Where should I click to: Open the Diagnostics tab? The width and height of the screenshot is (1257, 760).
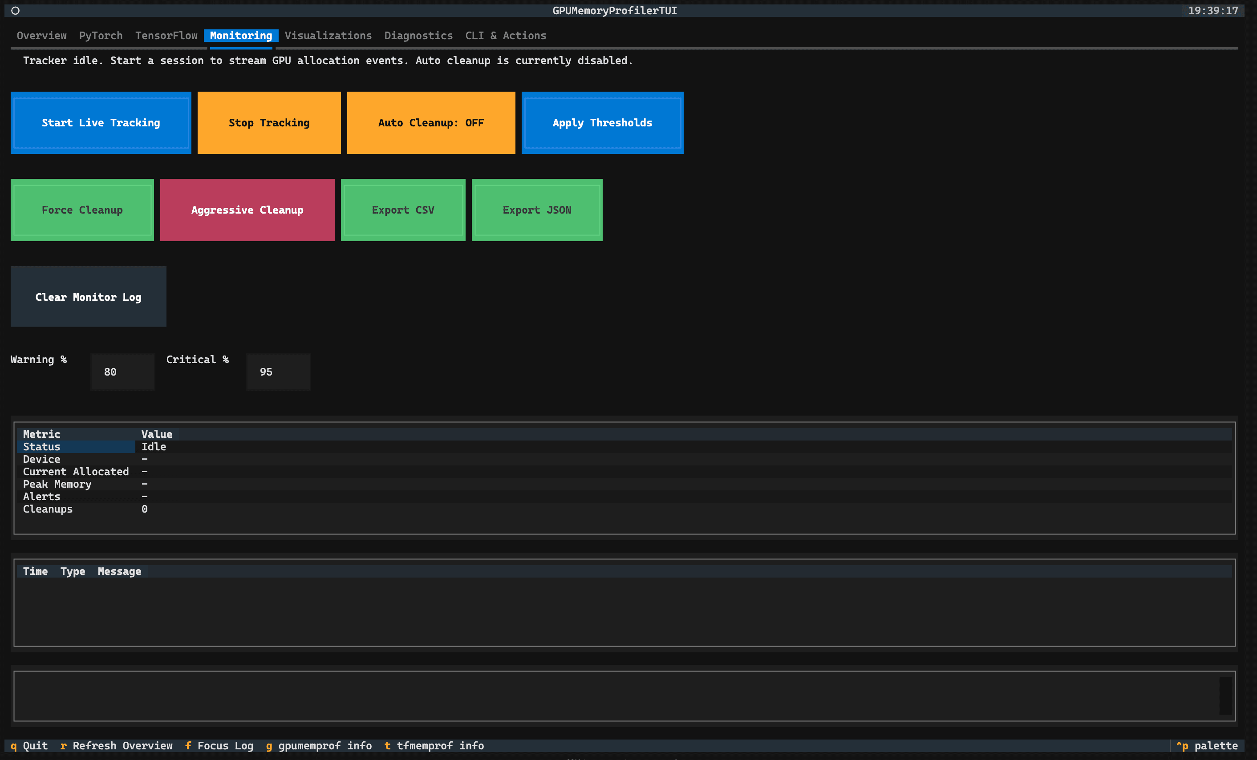(418, 35)
